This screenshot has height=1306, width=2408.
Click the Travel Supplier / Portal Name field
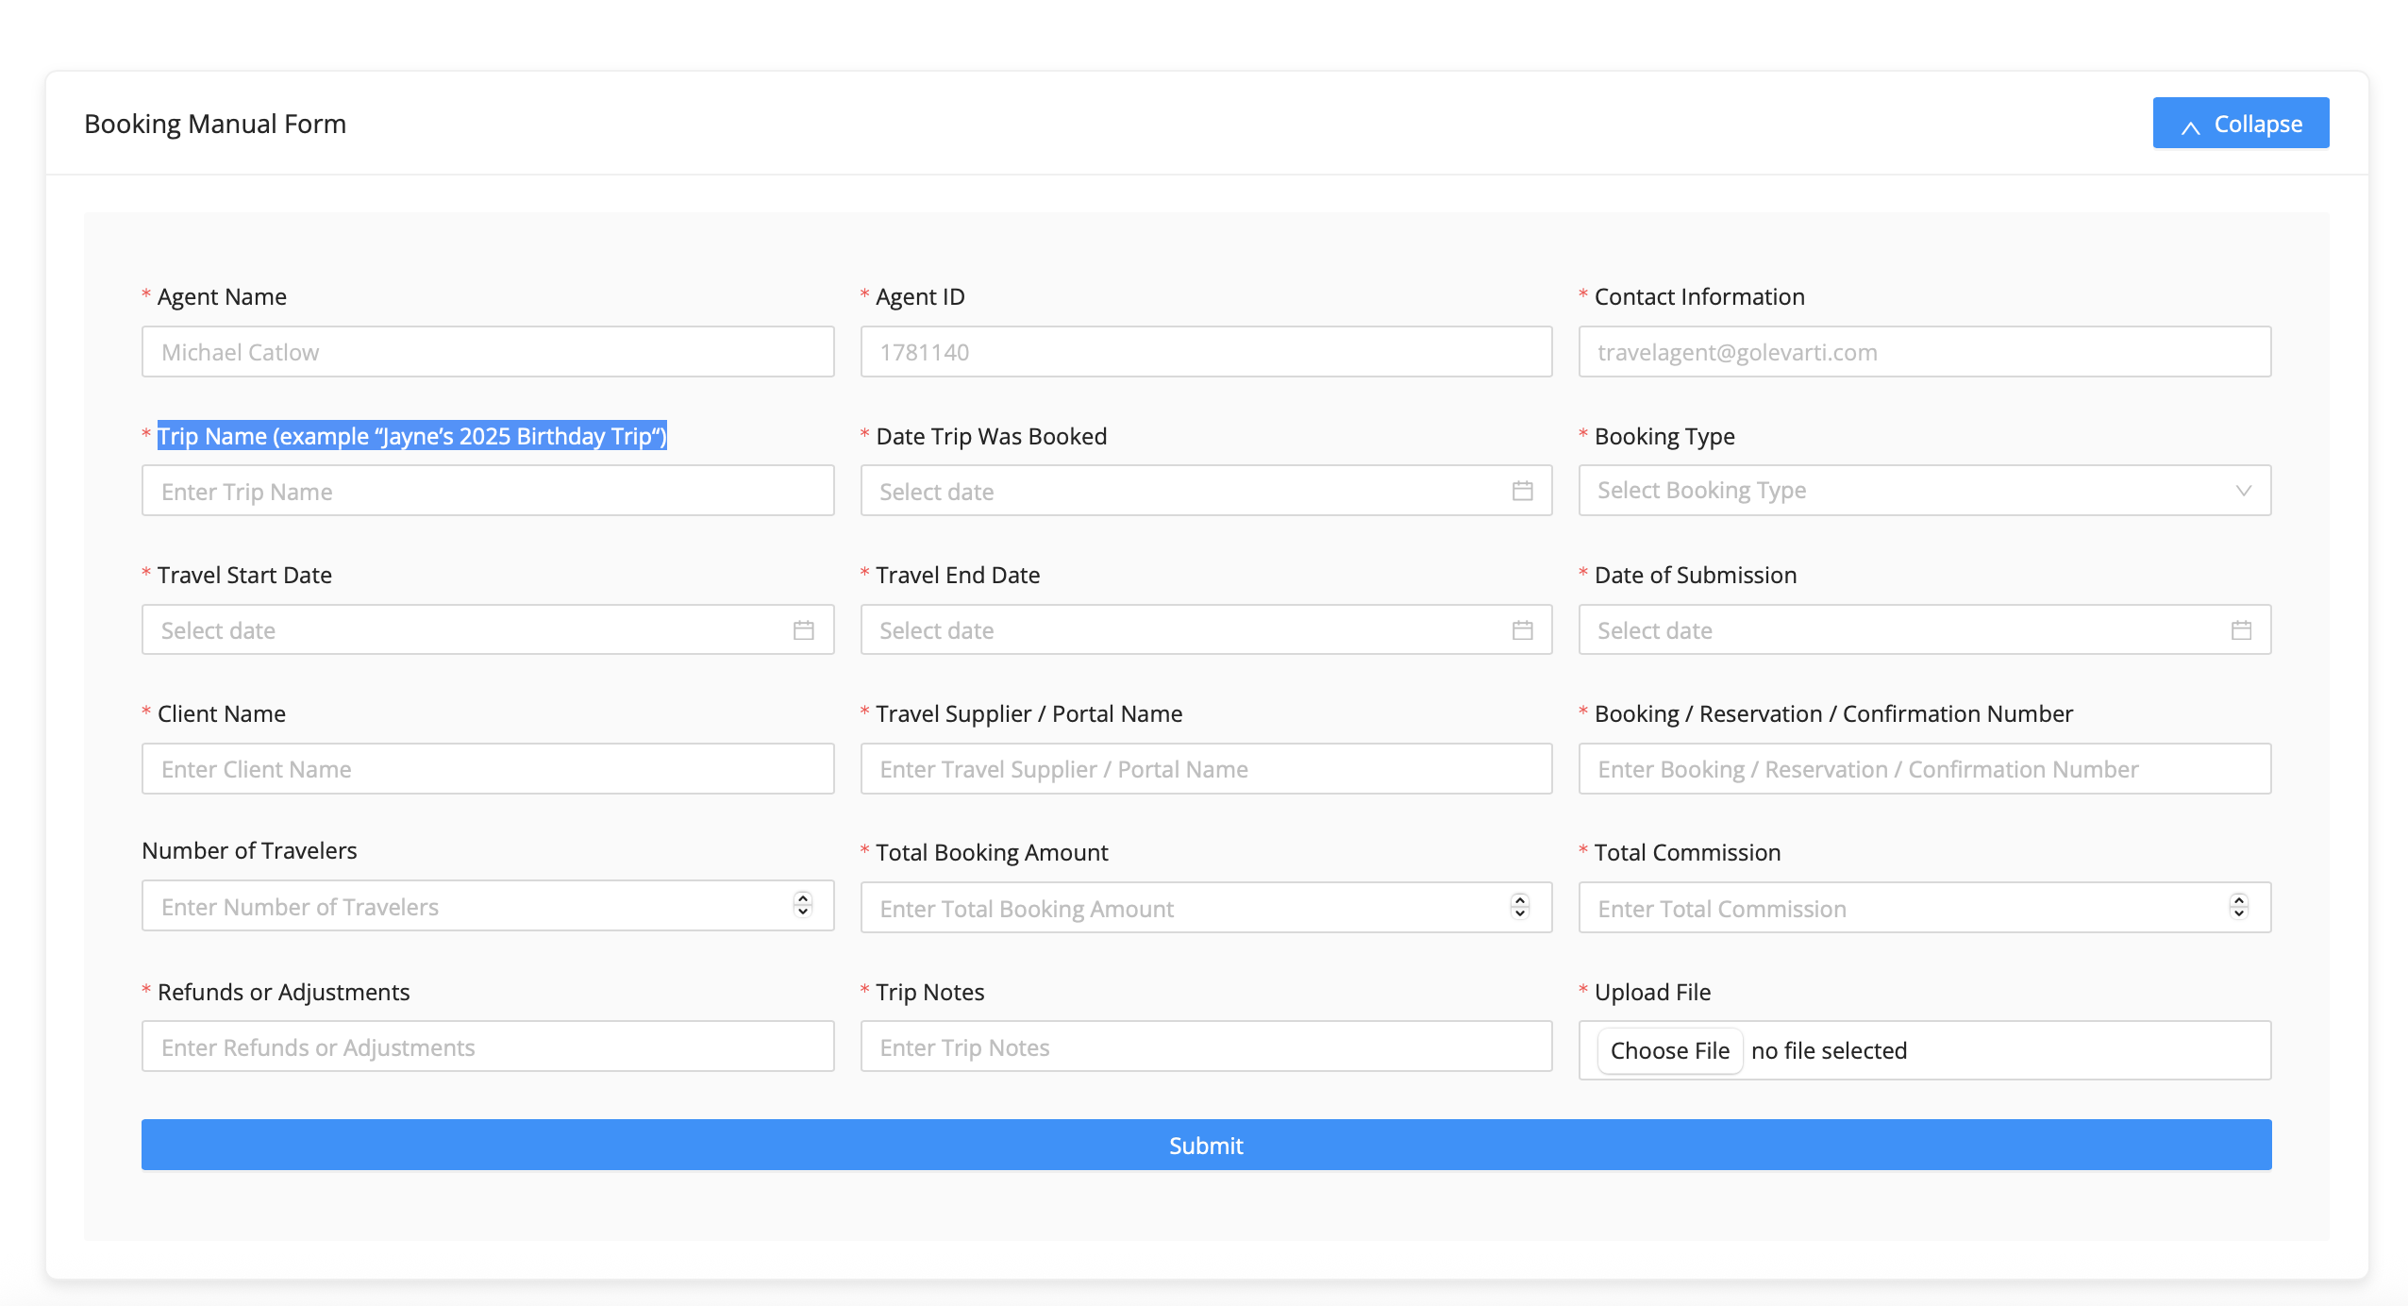(1205, 769)
